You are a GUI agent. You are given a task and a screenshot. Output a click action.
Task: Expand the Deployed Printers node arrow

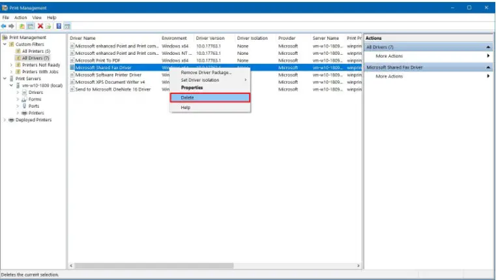tap(5, 120)
